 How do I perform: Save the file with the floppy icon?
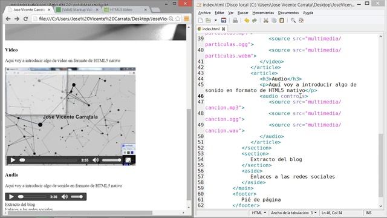point(224,21)
